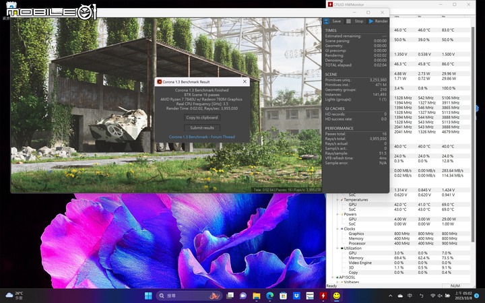The width and height of the screenshot is (485, 303).
Task: Collapse the Powers node in HWMonitor
Action: pos(337,214)
